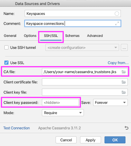Focus the Client key password field
The image size is (131, 146).
tap(60, 102)
